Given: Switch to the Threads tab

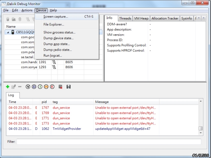Looking at the screenshot, I should (125, 18).
